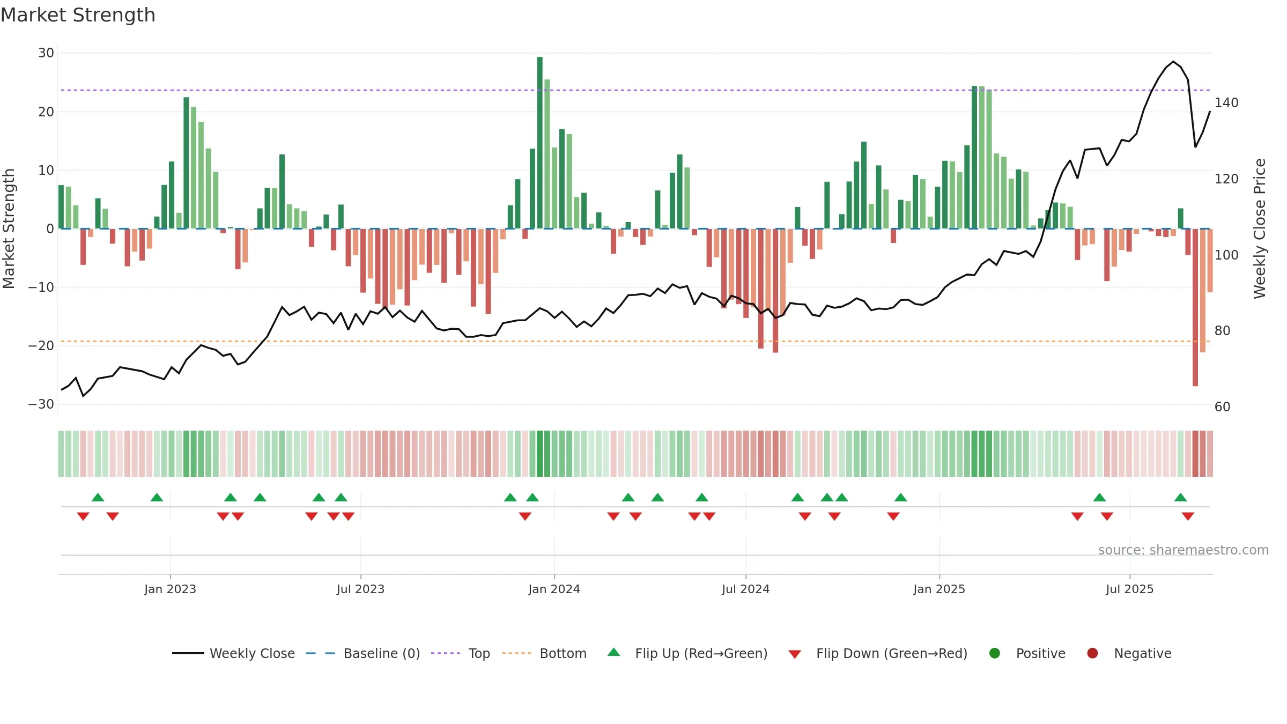Click the Jul 2023 x-axis label
This screenshot has width=1287, height=724.
pos(360,589)
